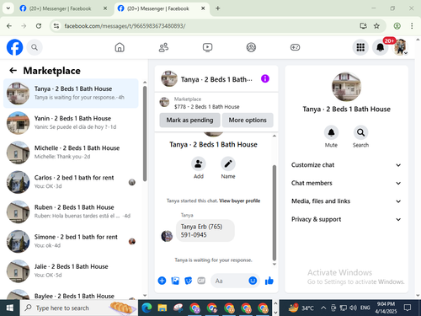The height and width of the screenshot is (316, 421).
Task: Click the conversation messages scrollbar
Action: (x=274, y=213)
